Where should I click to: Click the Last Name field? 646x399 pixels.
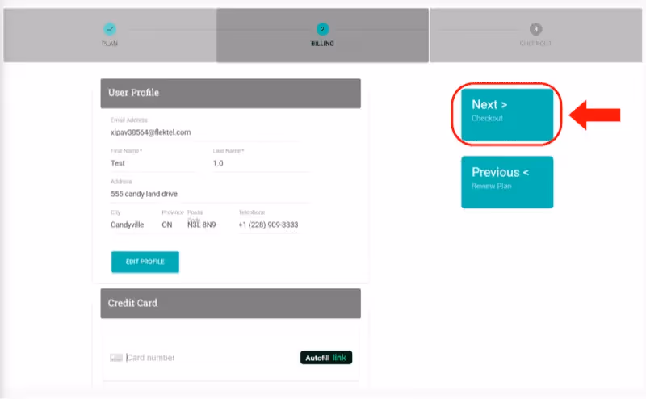tap(260, 163)
